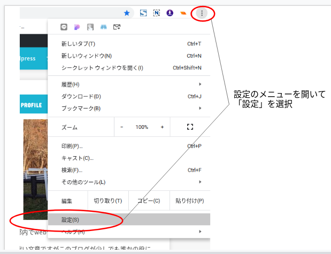The image size is (331, 254).
Task: Select 印刷(P)... menu item
Action: 129,146
